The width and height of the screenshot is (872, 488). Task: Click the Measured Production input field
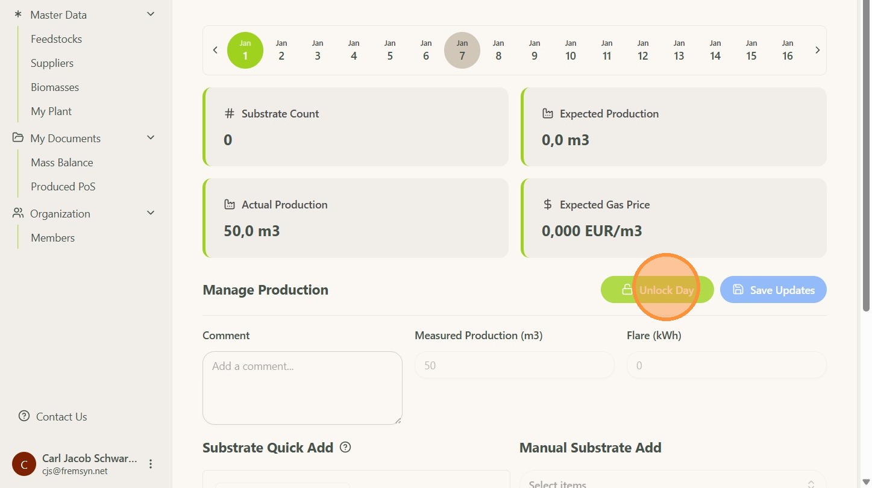(x=515, y=366)
